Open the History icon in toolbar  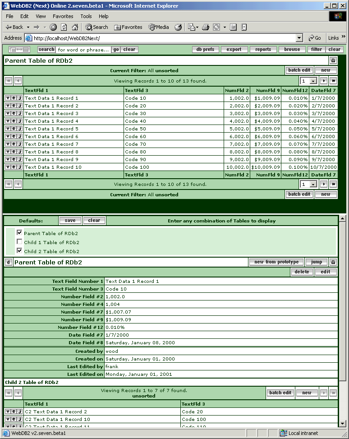tap(178, 27)
